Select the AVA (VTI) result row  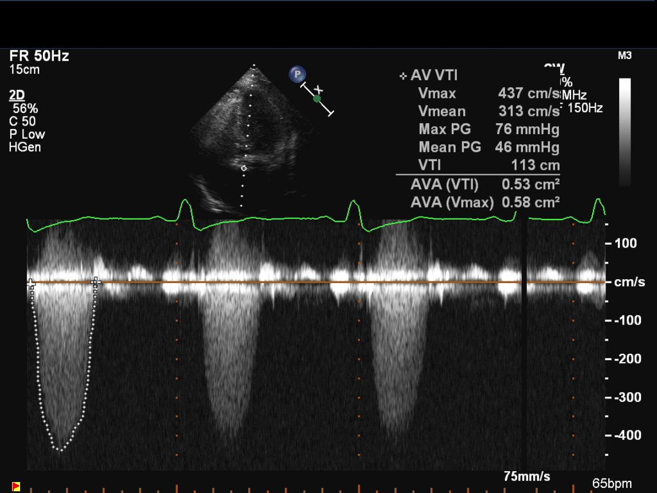pos(484,185)
